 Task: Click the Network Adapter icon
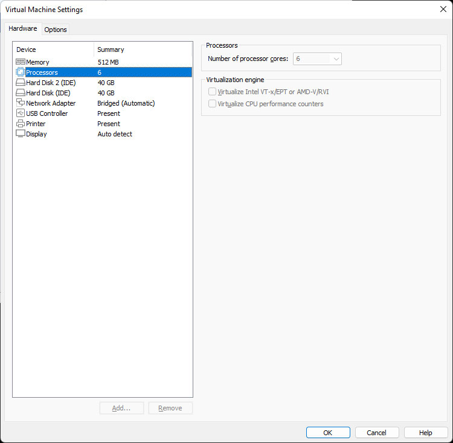[21, 103]
